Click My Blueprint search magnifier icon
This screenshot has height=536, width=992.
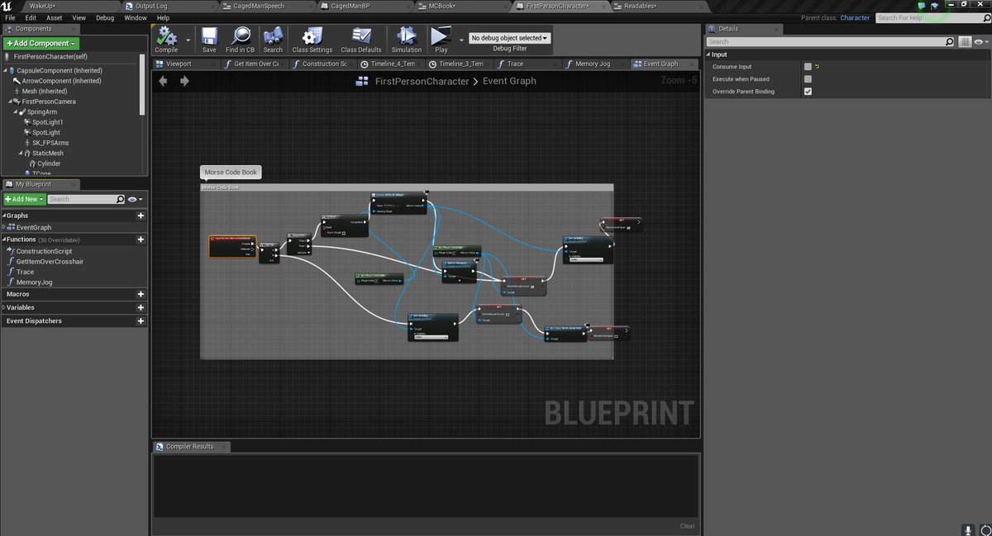pyautogui.click(x=121, y=199)
